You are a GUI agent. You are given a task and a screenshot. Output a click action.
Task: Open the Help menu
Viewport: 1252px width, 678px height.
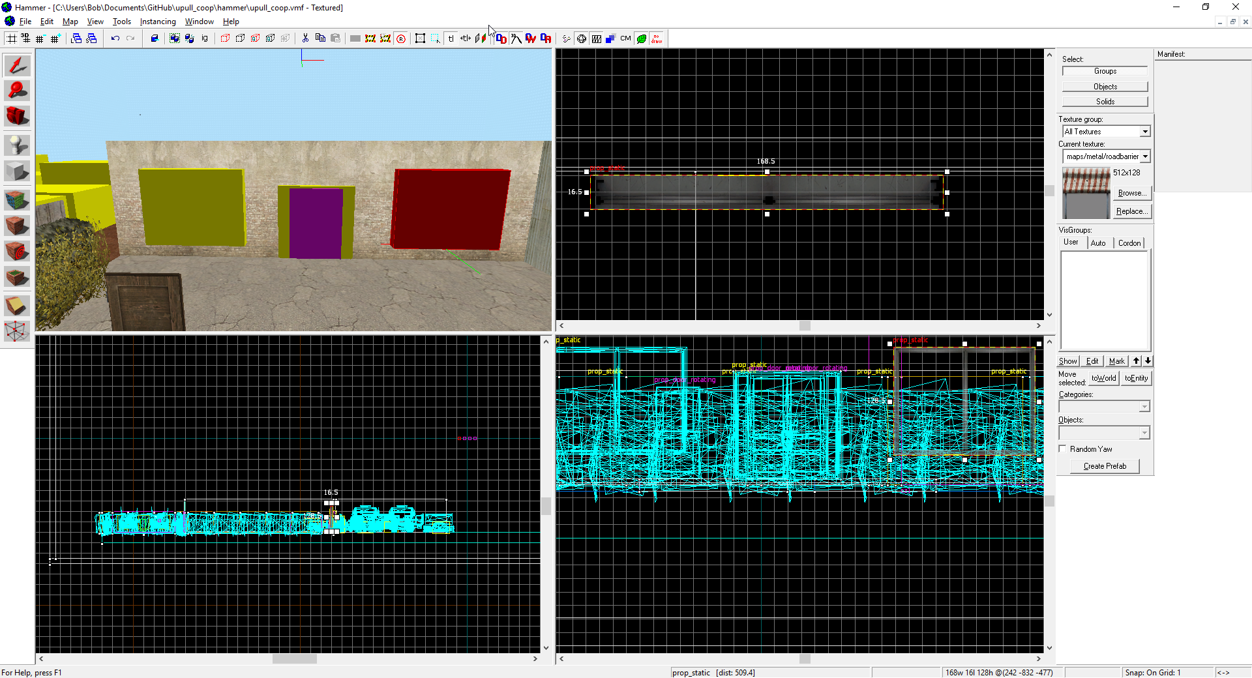(x=231, y=22)
